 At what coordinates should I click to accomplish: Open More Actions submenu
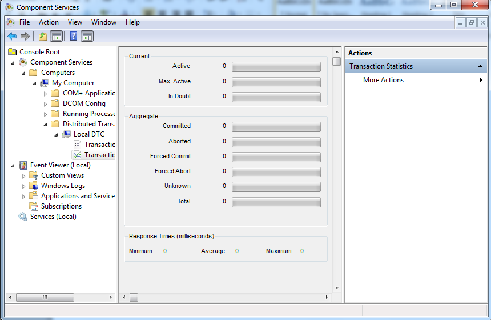click(x=383, y=80)
